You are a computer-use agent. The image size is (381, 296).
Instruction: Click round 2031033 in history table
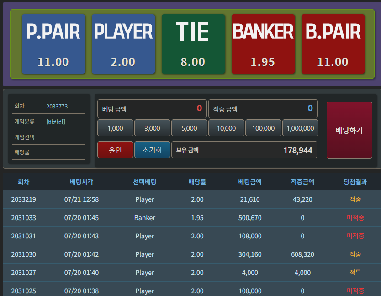click(x=24, y=218)
